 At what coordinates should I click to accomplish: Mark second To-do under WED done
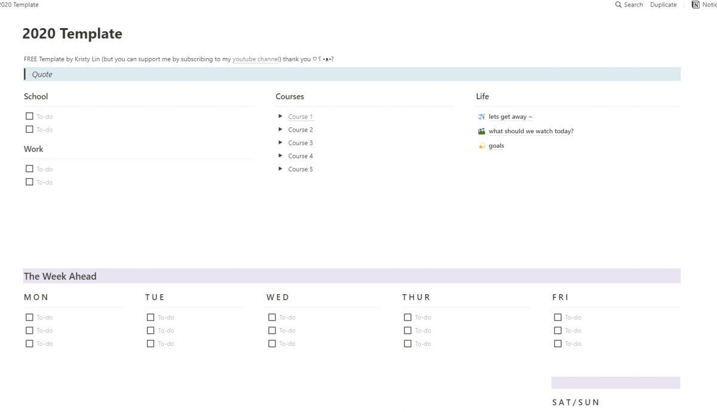click(272, 330)
